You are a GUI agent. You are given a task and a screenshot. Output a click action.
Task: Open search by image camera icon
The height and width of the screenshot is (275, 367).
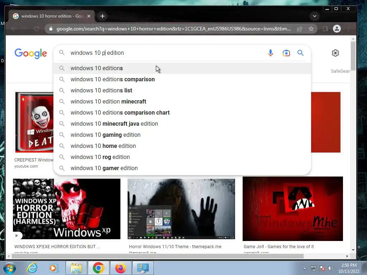pos(286,53)
